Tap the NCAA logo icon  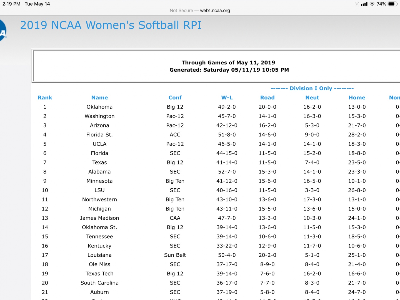[3, 31]
